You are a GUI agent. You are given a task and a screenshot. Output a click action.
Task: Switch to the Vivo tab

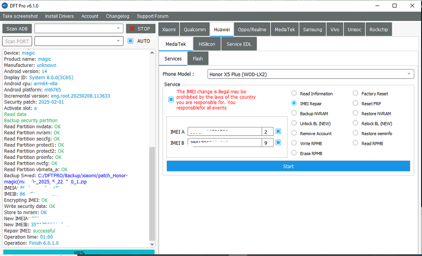click(335, 29)
